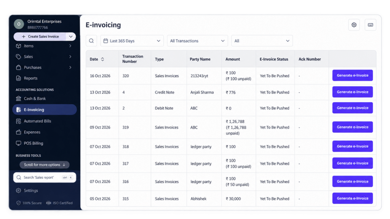The image size is (390, 219).
Task: Click the Date column sort arrows
Action: pos(102,59)
